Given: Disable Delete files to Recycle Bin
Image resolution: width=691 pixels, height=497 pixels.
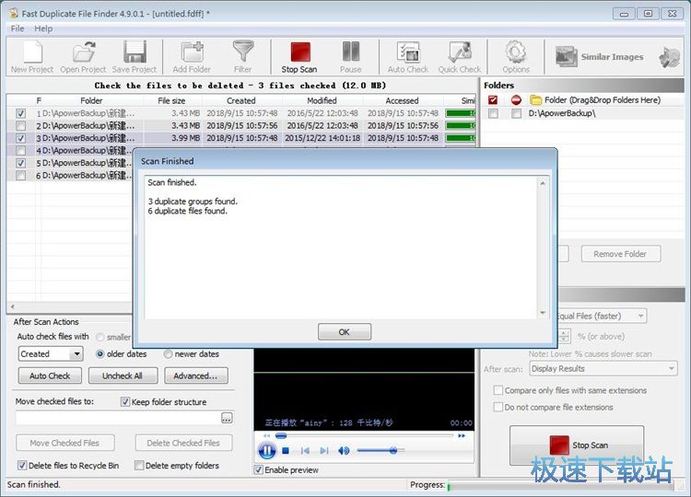Looking at the screenshot, I should [x=22, y=466].
